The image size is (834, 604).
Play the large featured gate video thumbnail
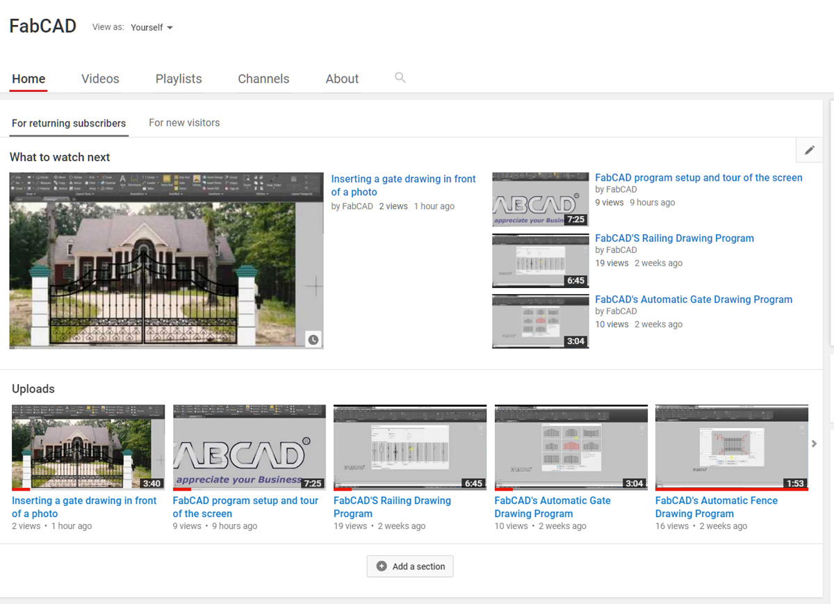coord(166,261)
